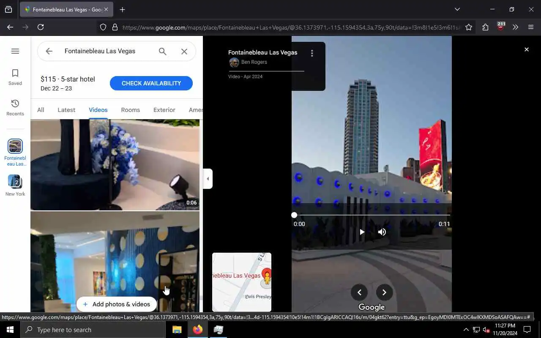This screenshot has height=338, width=541.
Task: Switch to the Latest tab
Action: 66,110
